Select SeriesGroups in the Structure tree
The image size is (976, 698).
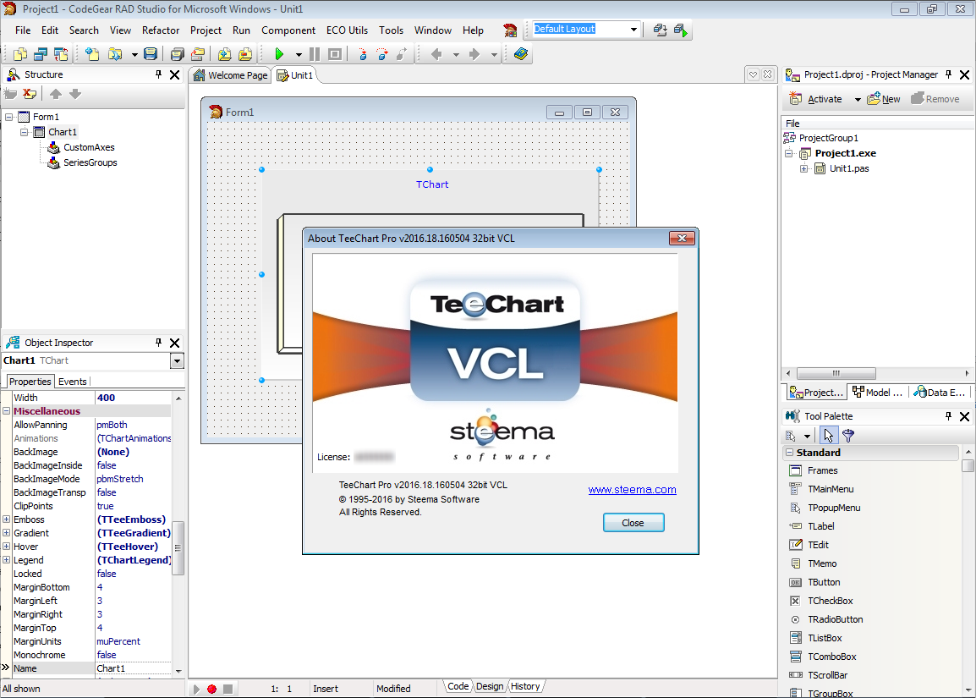[90, 162]
